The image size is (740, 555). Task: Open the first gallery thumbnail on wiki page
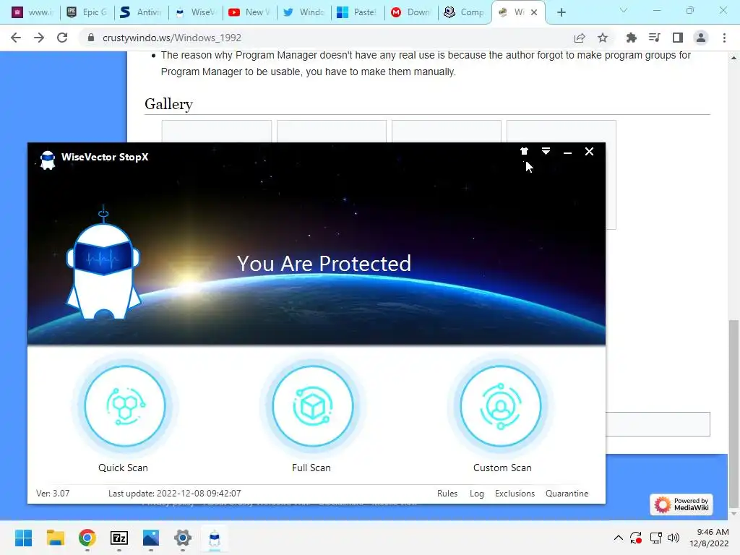coord(217,132)
